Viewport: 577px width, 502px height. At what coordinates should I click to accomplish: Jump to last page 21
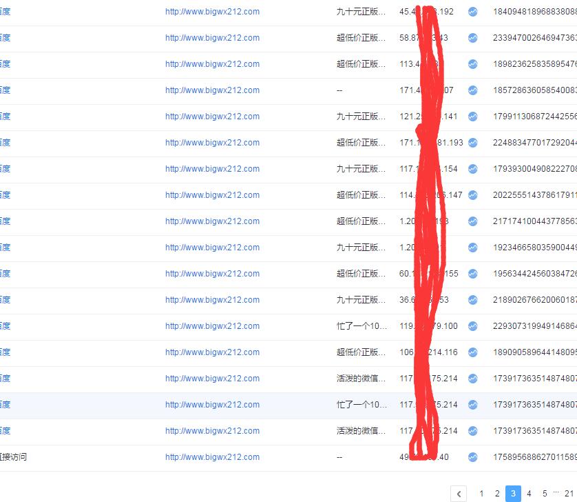[x=569, y=494]
